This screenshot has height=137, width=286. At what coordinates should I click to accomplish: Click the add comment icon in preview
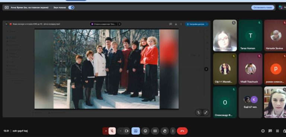(x=171, y=24)
